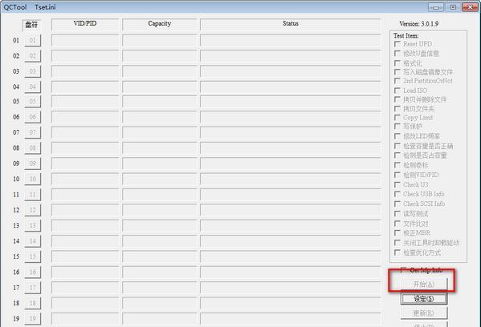481x327 pixels.
Task: Click the VID/PID column header
Action: 85,25
